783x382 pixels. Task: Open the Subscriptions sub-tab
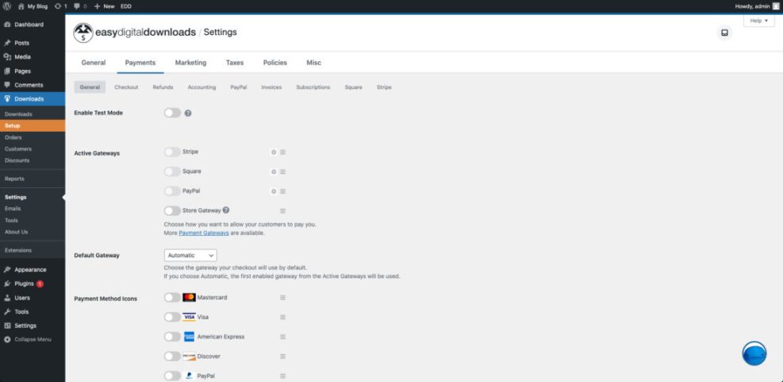coord(313,87)
